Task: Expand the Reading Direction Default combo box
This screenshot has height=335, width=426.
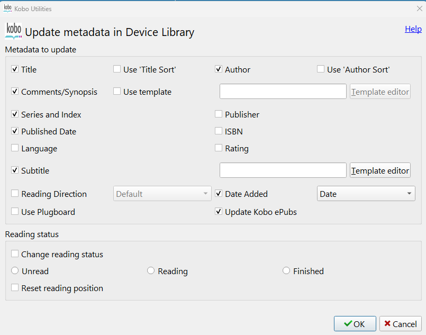Action: tap(162, 194)
